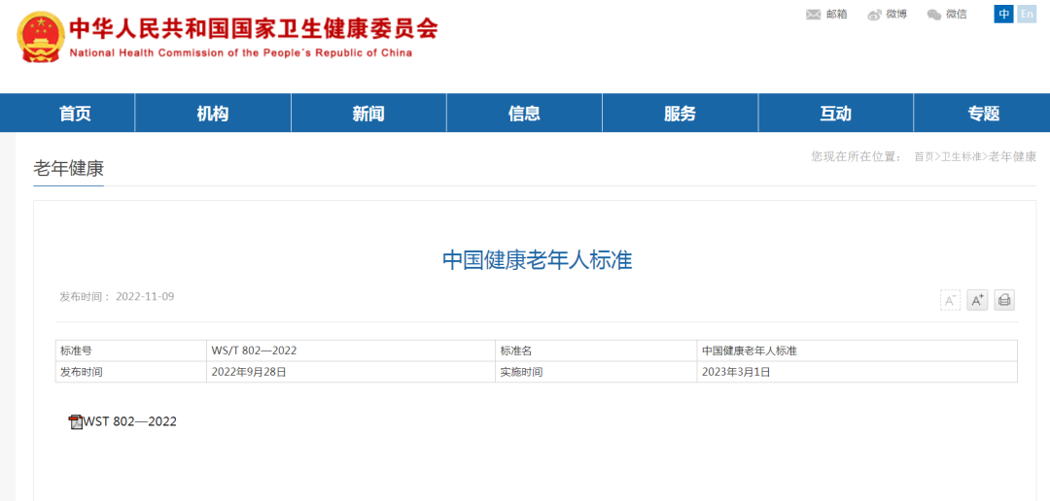
Task: Click the 微信 WeChat icon
Action: 934,15
